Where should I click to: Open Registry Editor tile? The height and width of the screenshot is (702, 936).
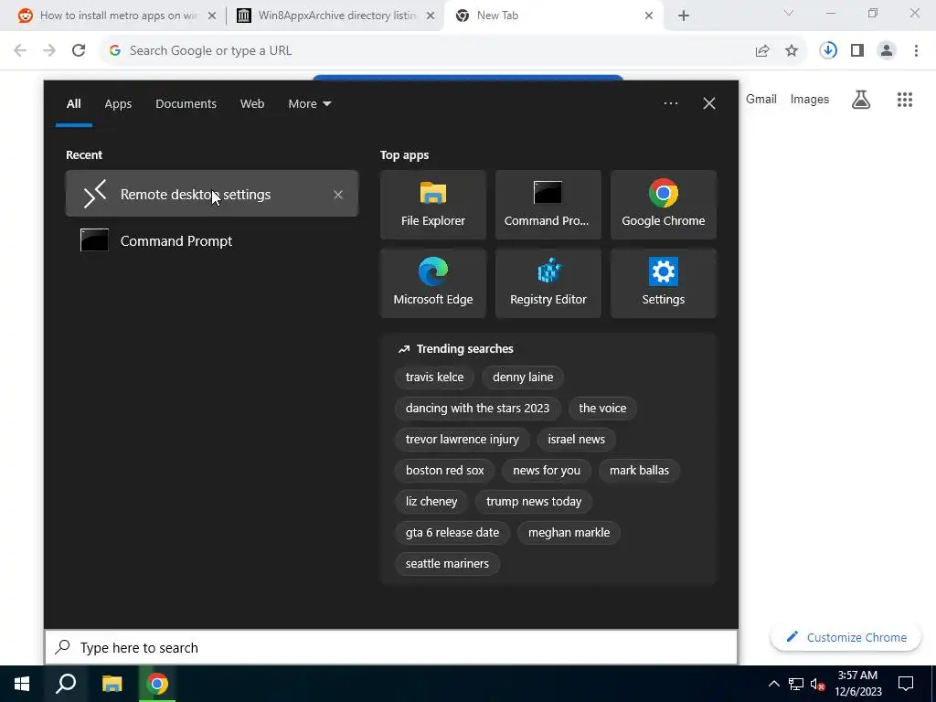pos(548,283)
